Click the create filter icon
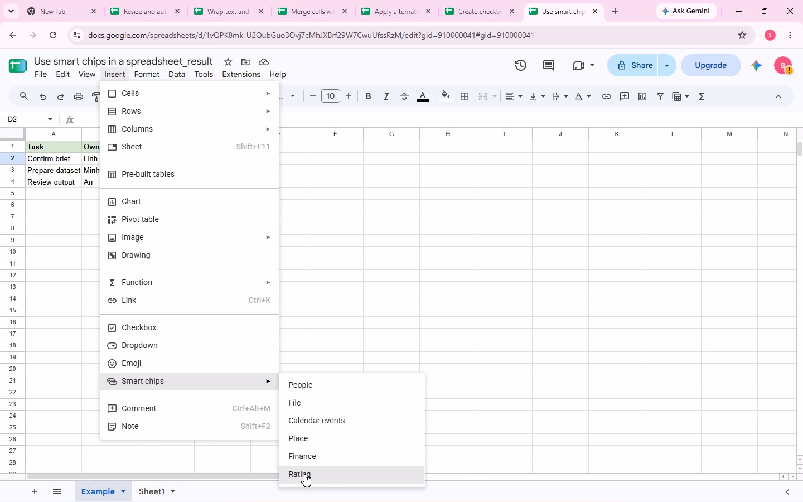803x502 pixels. click(660, 96)
